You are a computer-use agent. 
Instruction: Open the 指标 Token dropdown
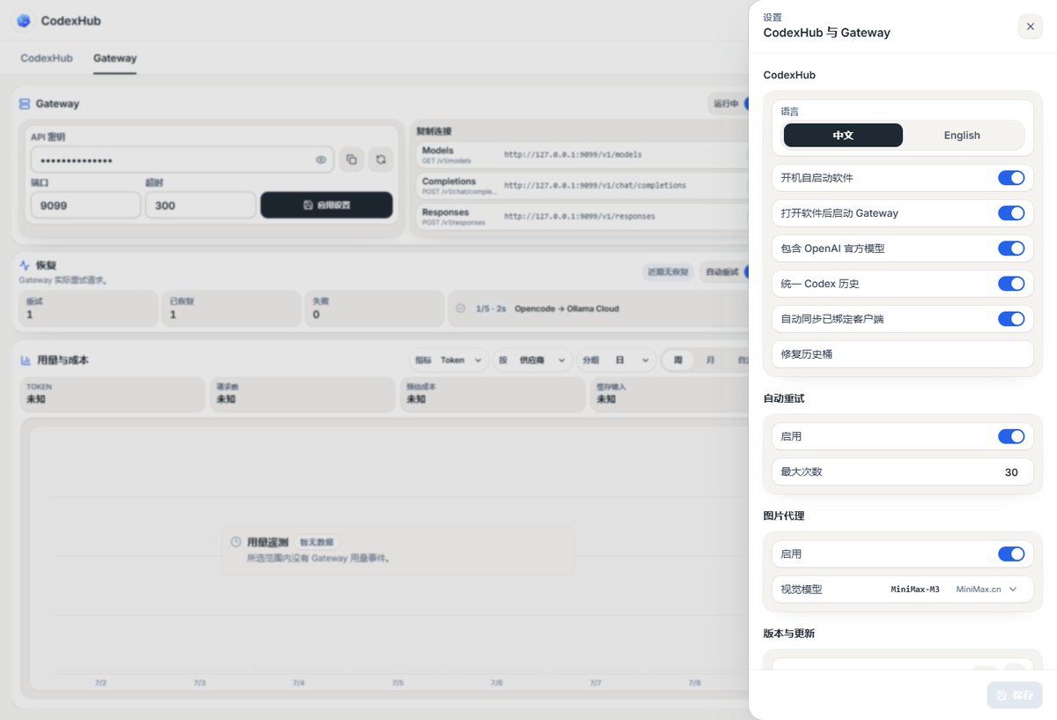(448, 360)
